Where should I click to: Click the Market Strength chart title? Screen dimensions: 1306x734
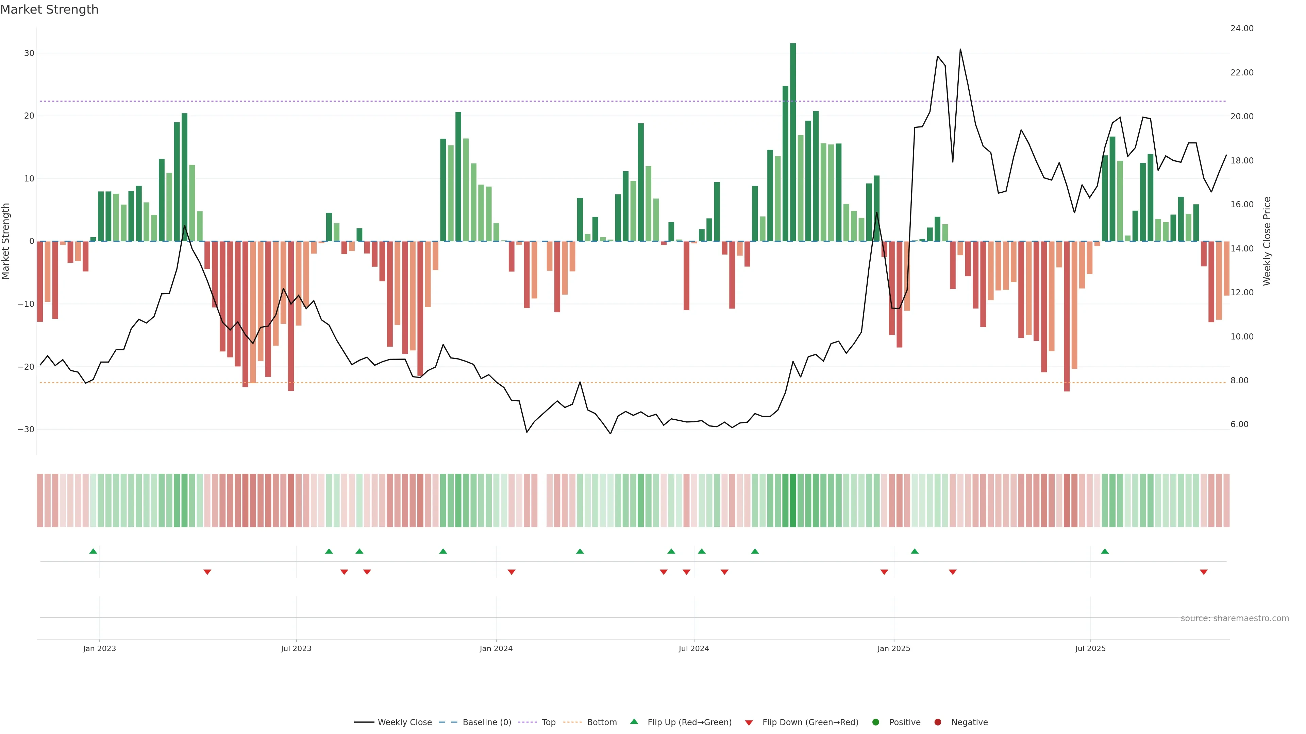tap(49, 10)
